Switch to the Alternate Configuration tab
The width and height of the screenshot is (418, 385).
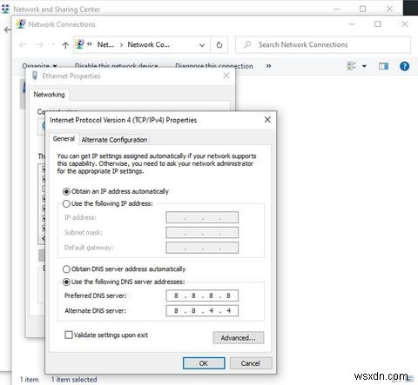click(114, 140)
